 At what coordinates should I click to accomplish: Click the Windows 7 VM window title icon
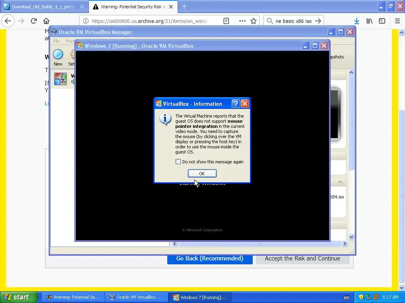80,46
